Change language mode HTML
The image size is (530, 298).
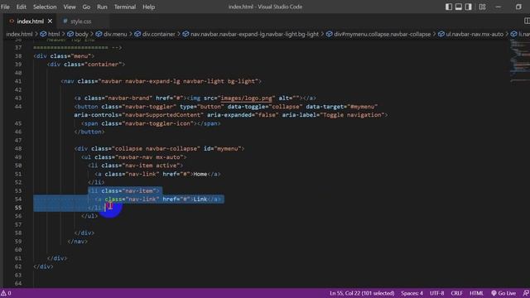pos(476,293)
